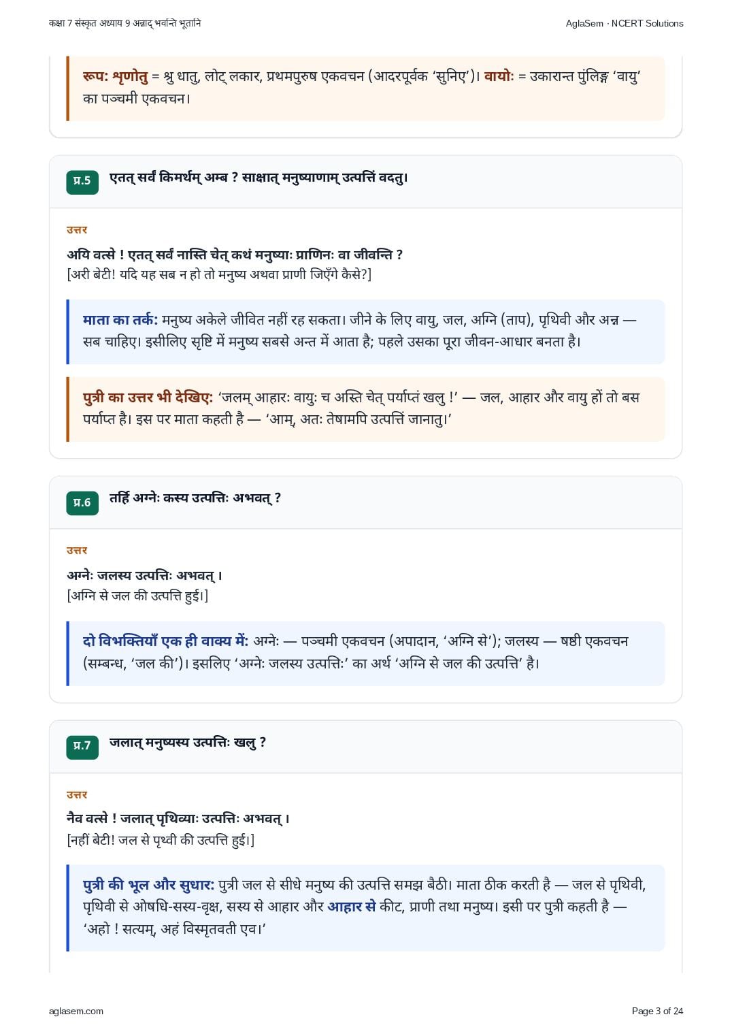The height and width of the screenshot is (1036, 732).
Task: Click the दो विभक्तियाँ एक ही वाक्य में note
Action: [x=365, y=653]
